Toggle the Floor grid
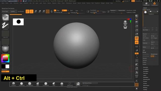Screen dimensions: 161x91 (x=137, y=42)
